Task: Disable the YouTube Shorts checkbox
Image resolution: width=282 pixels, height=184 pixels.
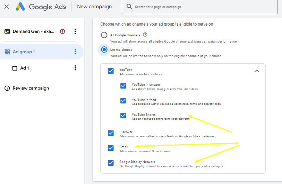Action: [123, 116]
